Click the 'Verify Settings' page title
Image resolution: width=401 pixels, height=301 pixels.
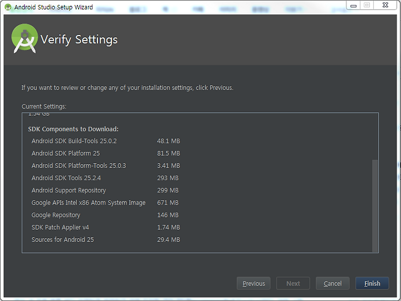79,40
